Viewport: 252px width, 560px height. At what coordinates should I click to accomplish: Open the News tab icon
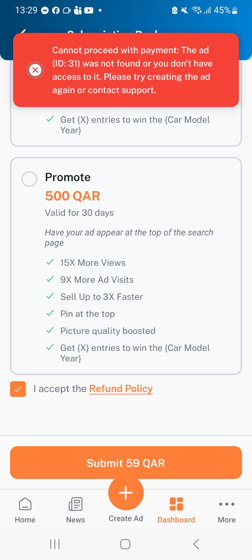coord(76,504)
